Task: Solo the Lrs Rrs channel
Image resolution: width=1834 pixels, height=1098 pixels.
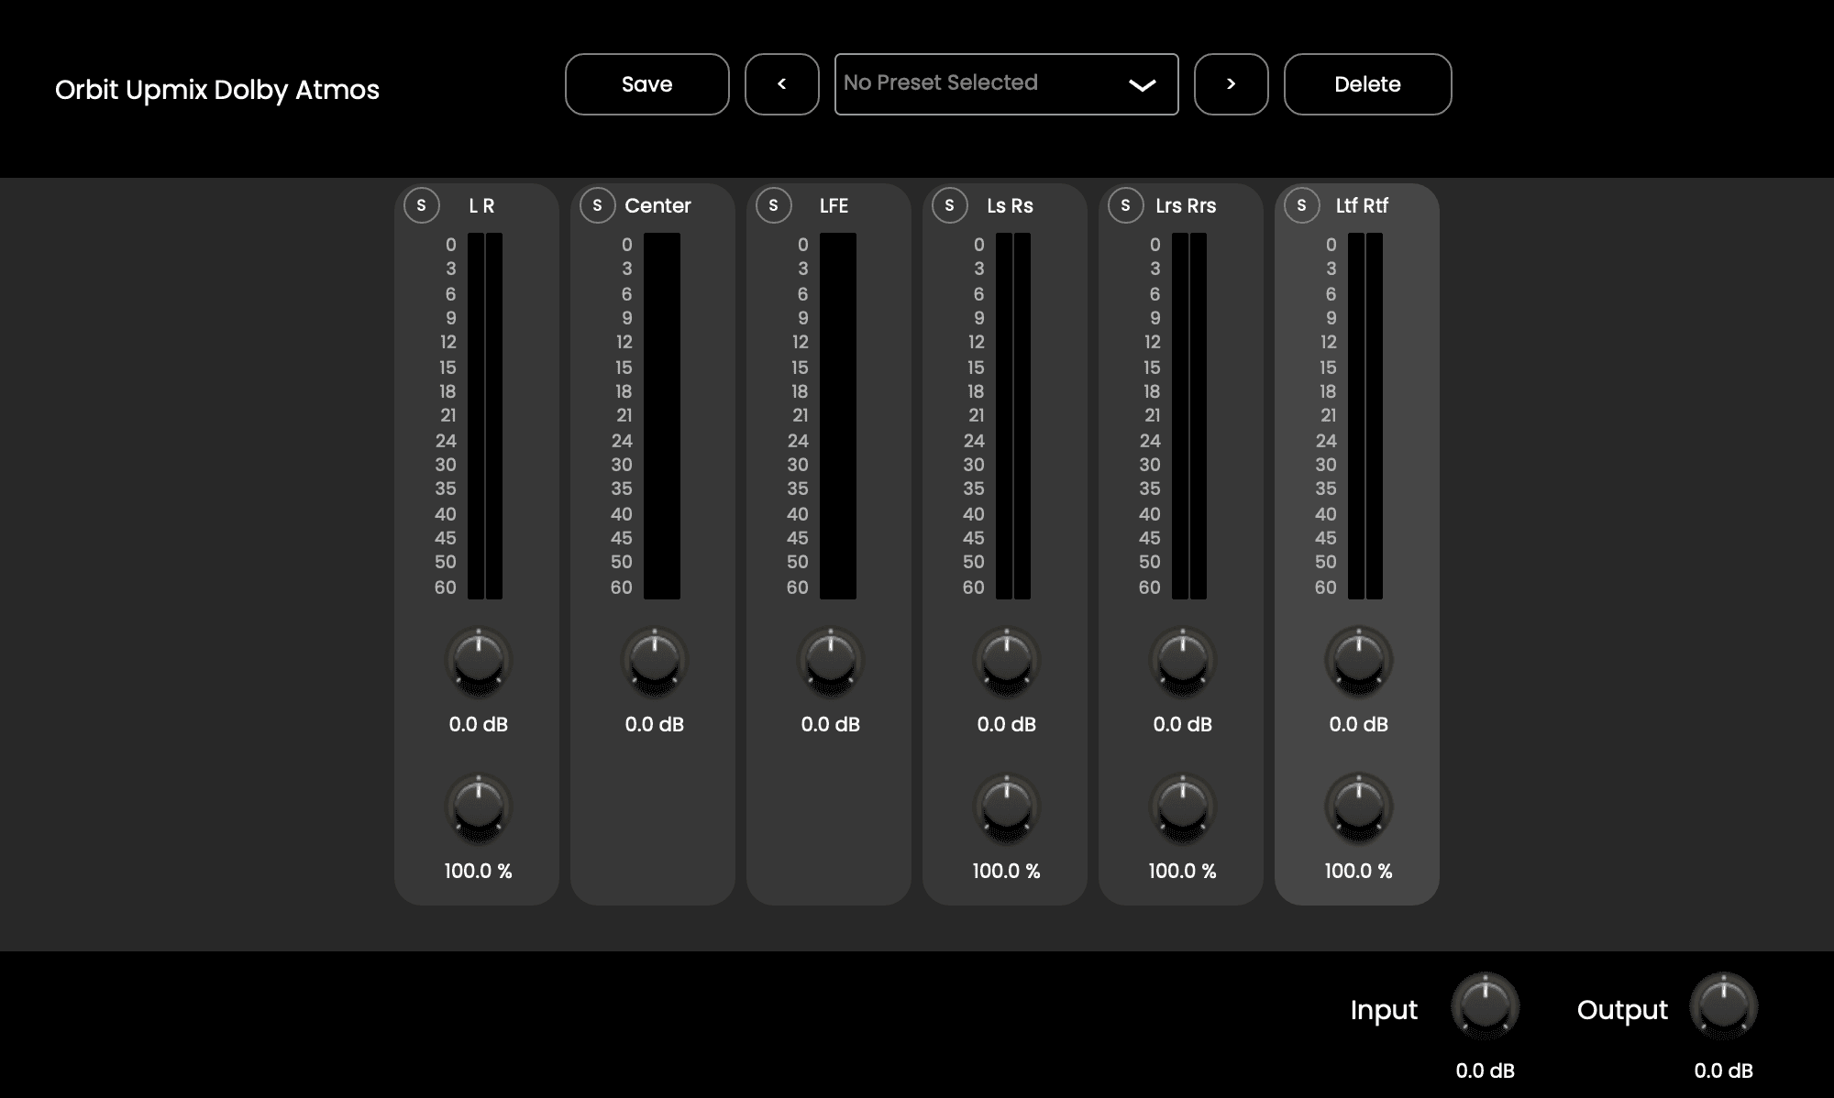Action: pos(1126,205)
